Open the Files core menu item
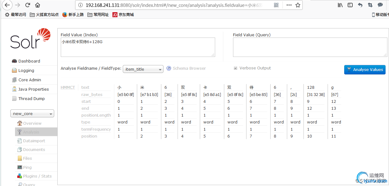Viewport: 389px width, 186px height. pos(24,158)
